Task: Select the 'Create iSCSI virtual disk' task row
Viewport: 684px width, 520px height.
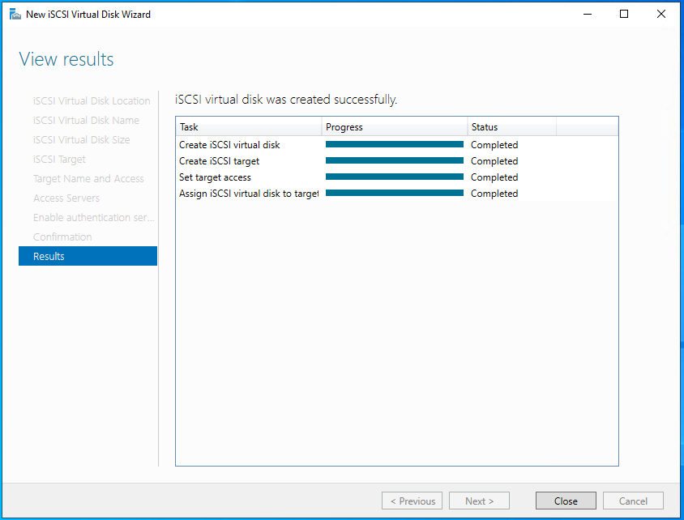Action: pyautogui.click(x=229, y=145)
